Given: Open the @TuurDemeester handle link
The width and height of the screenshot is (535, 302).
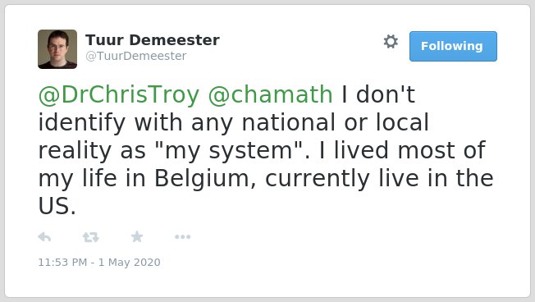Looking at the screenshot, I should click(x=136, y=56).
